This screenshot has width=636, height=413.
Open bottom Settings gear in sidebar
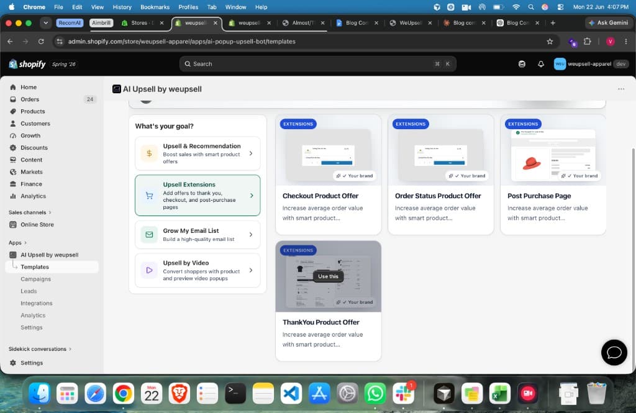click(31, 363)
